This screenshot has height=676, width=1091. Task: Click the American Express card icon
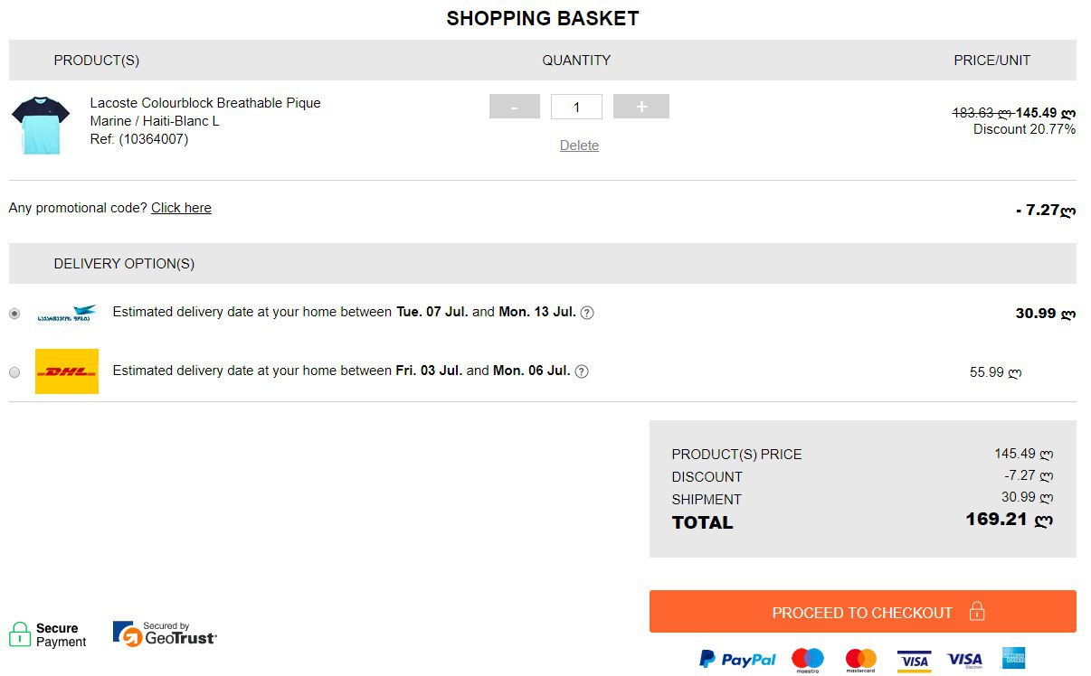click(1013, 659)
